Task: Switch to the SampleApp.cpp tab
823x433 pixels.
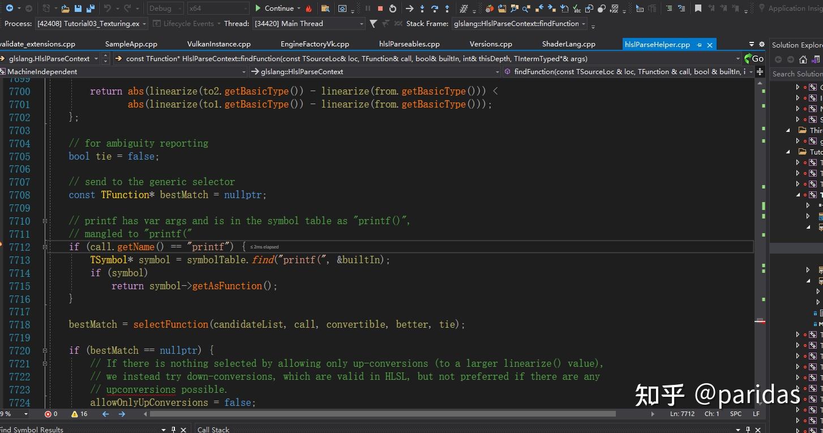Action: pos(131,44)
